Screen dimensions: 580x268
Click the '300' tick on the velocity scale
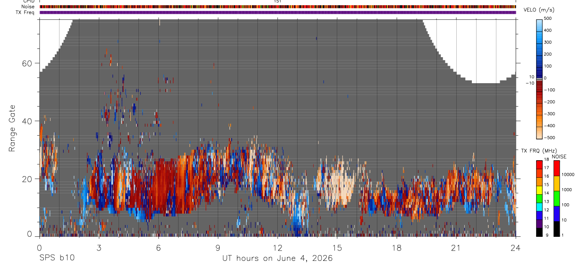tap(548, 43)
